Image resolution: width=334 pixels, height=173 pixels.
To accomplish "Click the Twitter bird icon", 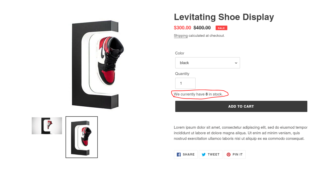I will [x=204, y=155].
